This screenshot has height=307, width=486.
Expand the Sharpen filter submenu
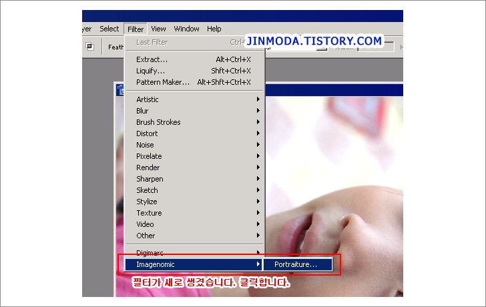pyautogui.click(x=194, y=179)
